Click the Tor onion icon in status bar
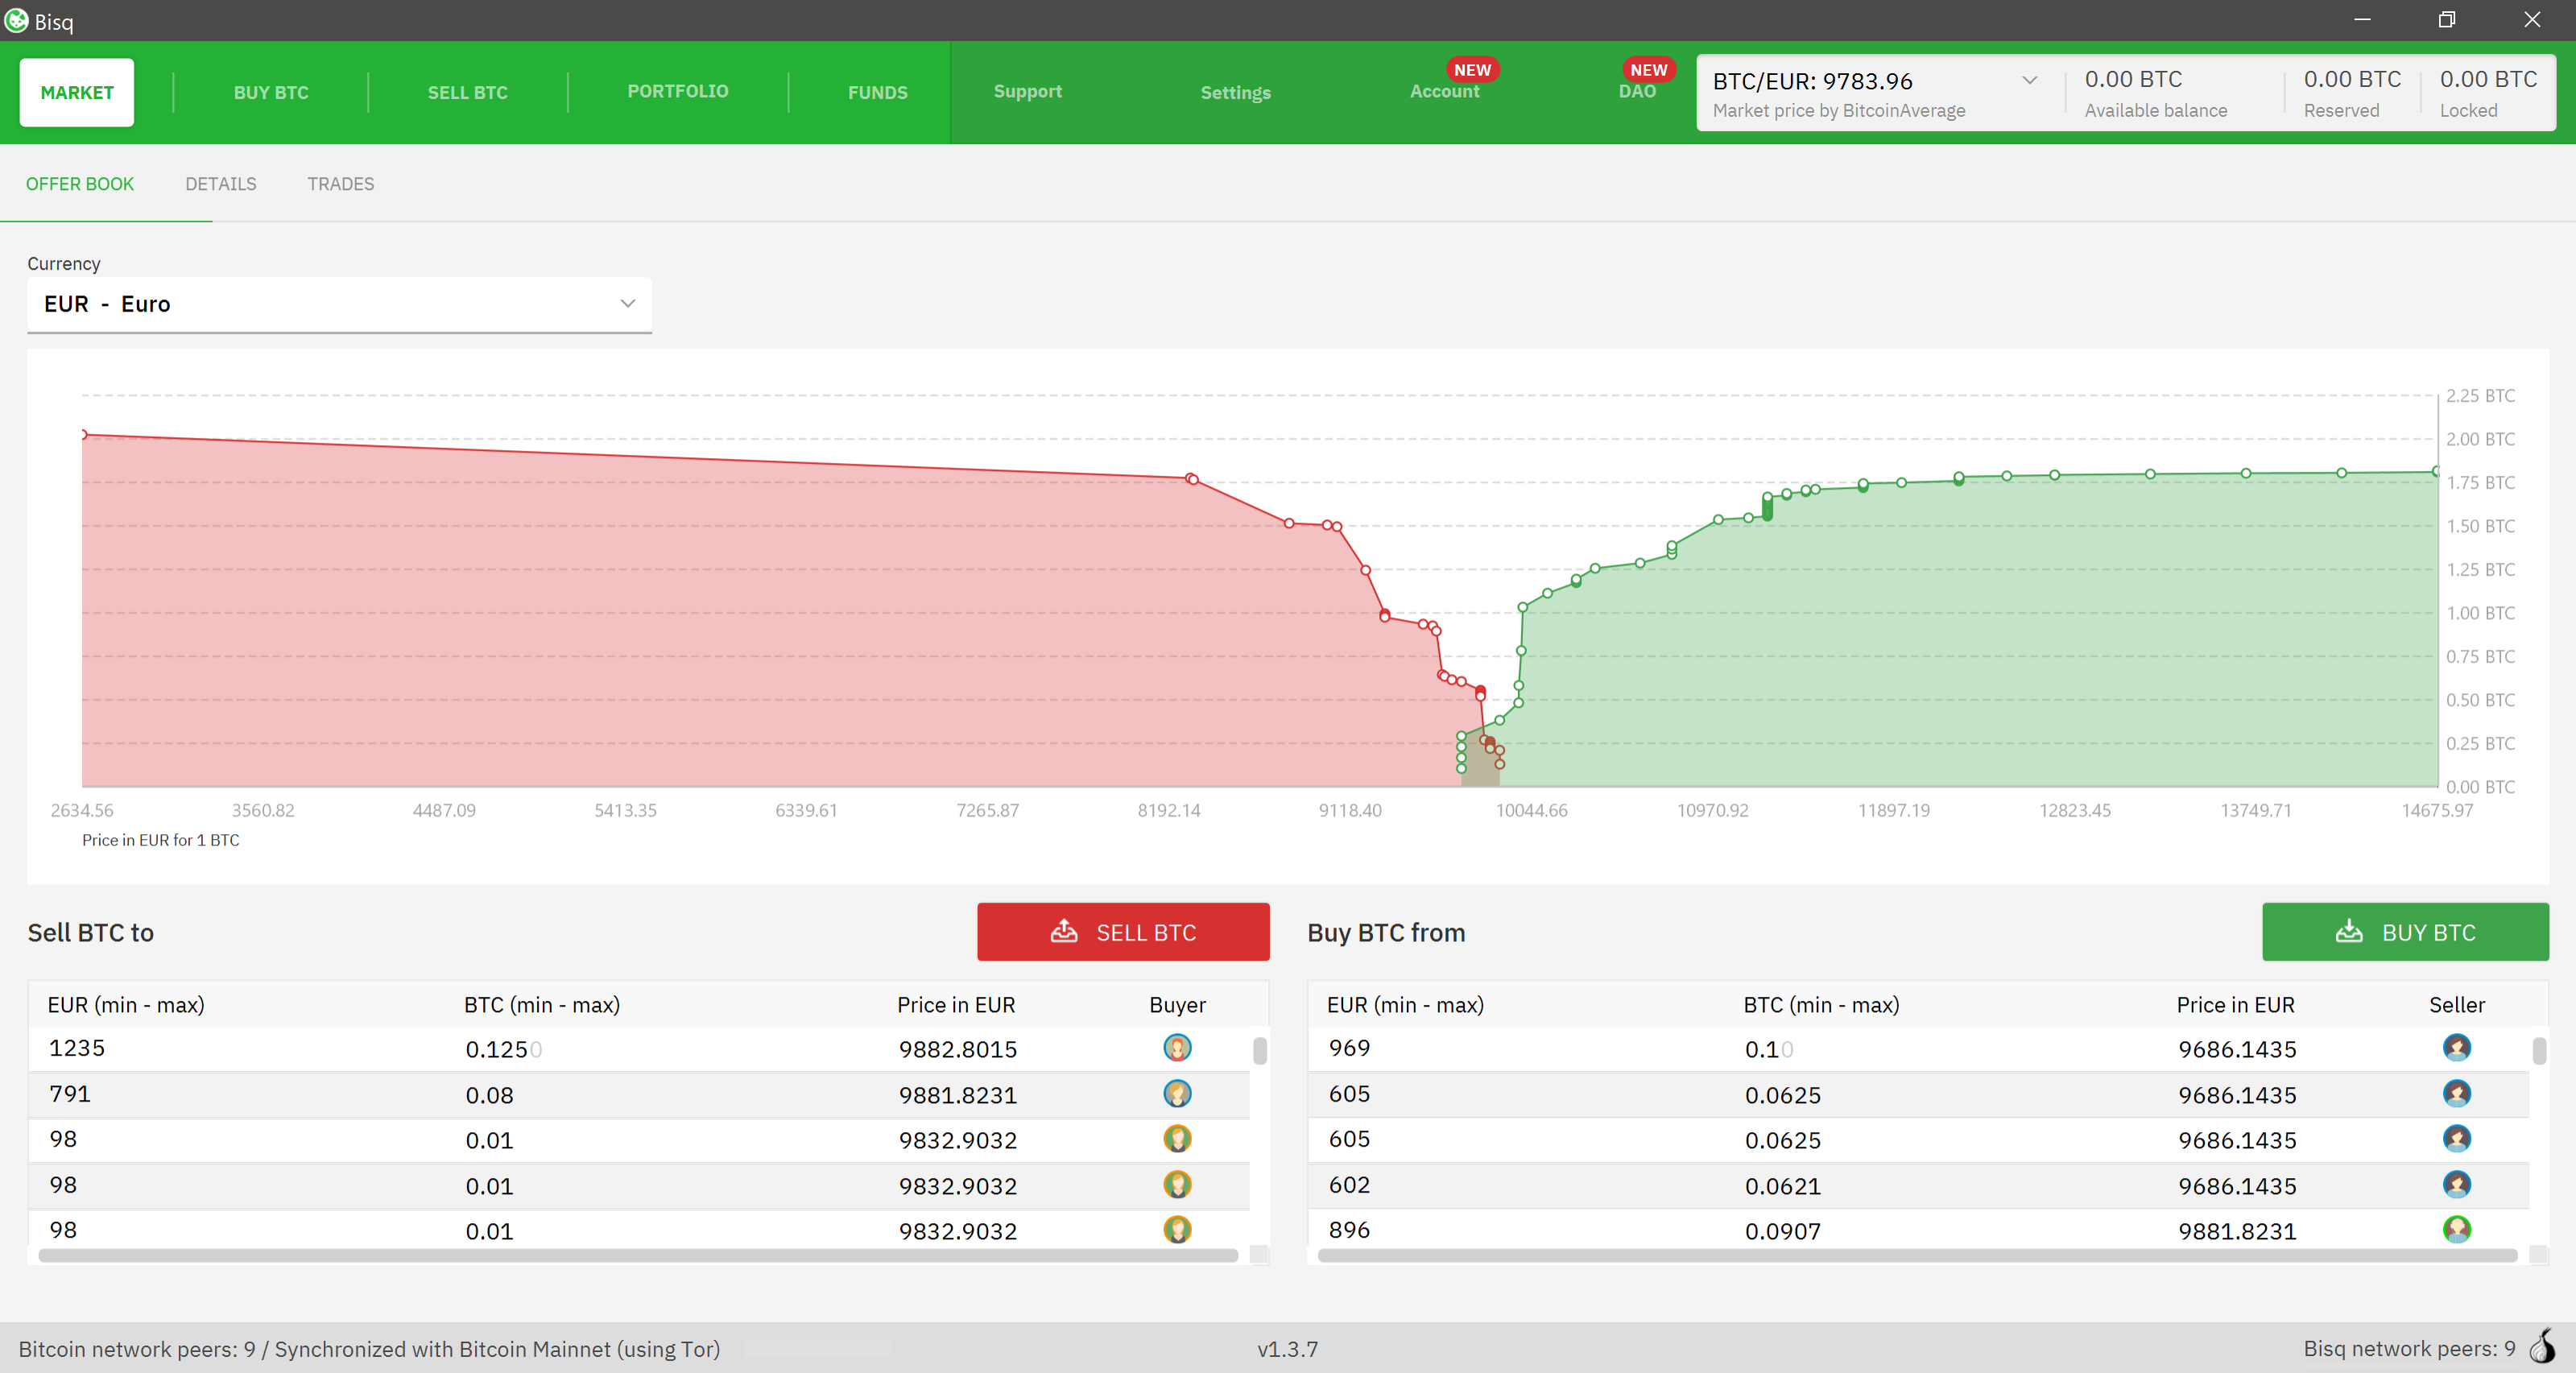The width and height of the screenshot is (2576, 1373). [2543, 1346]
